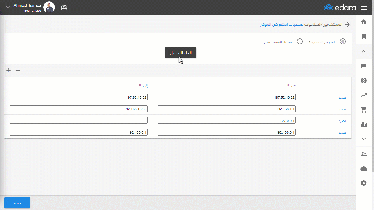The image size is (374, 210).
Task: Click تحديد for the 127.0.0.1 row
Action: tap(342, 121)
